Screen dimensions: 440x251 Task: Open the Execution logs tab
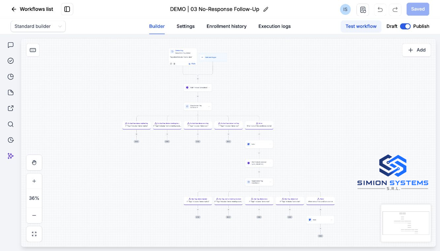(275, 26)
